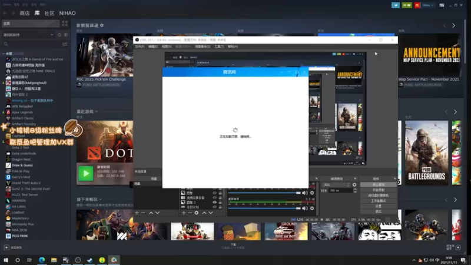Go back with Steam's back arrow
The image size is (471, 265).
tap(5, 13)
